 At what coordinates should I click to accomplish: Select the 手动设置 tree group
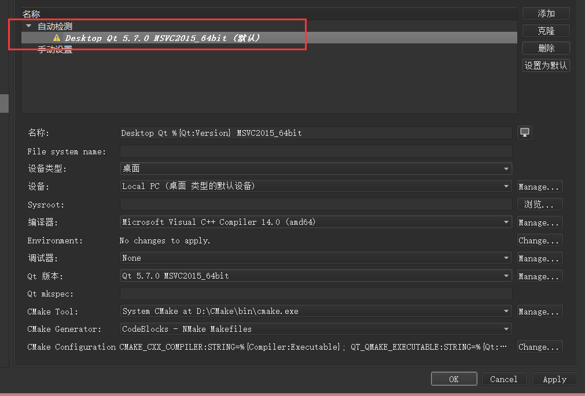pos(55,49)
